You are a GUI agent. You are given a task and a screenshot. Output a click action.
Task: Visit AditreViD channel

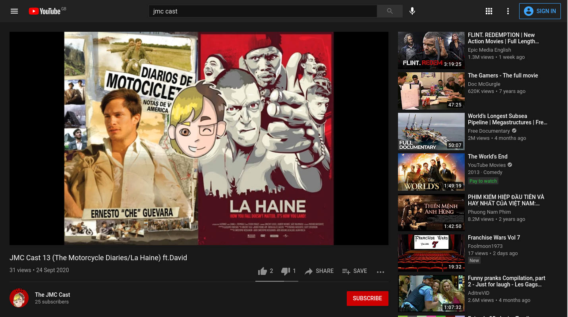479,293
